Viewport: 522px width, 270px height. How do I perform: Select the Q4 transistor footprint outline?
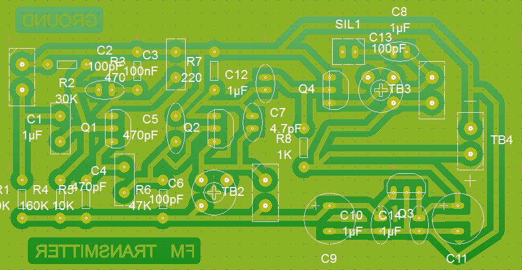[x=335, y=90]
